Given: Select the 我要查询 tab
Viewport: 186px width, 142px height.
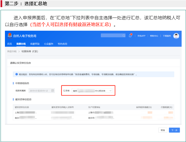Looking at the screenshot, I should click(x=35, y=44).
